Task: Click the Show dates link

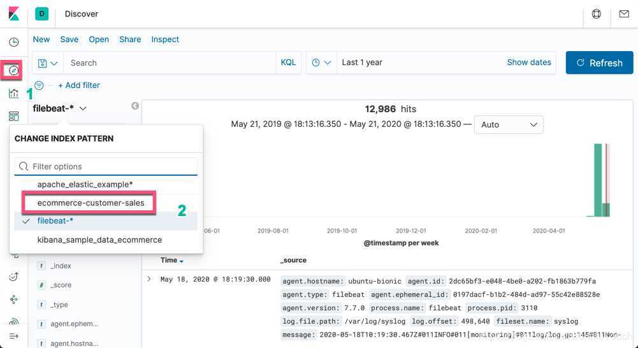Action: pyautogui.click(x=529, y=62)
